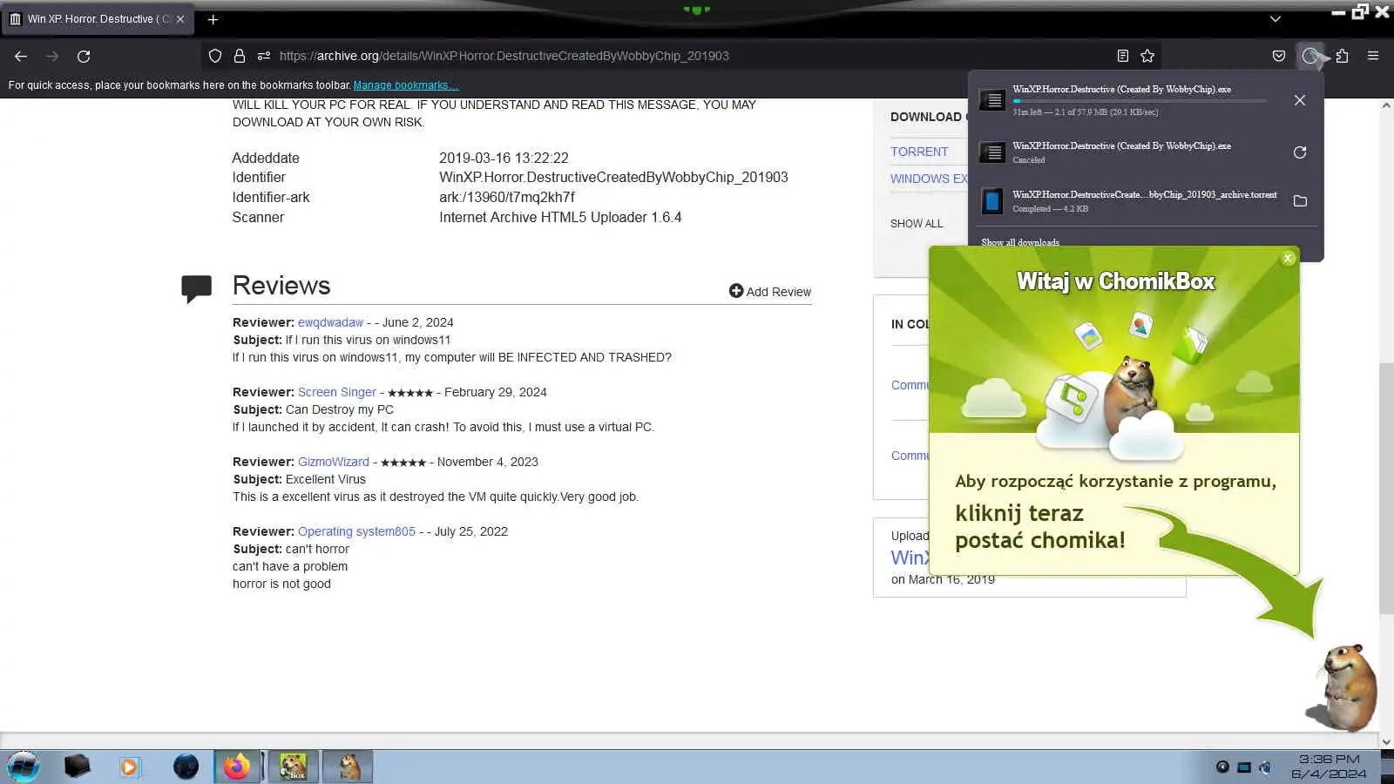This screenshot has height=784, width=1394.
Task: Bookmark this page with the star icon
Action: tap(1147, 56)
